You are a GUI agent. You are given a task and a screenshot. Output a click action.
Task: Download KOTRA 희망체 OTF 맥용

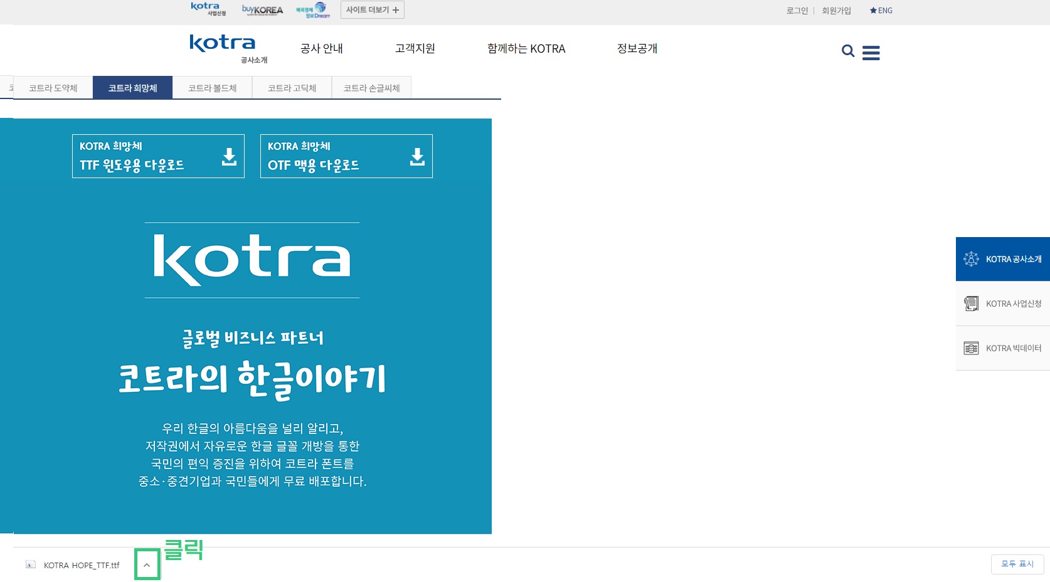[346, 156]
